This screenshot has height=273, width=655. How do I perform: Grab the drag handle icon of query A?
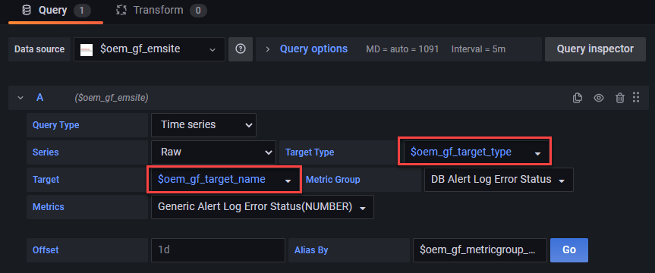point(636,97)
